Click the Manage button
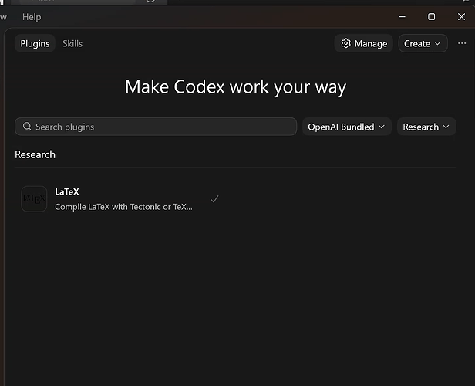Image resolution: width=475 pixels, height=386 pixels. (x=364, y=44)
